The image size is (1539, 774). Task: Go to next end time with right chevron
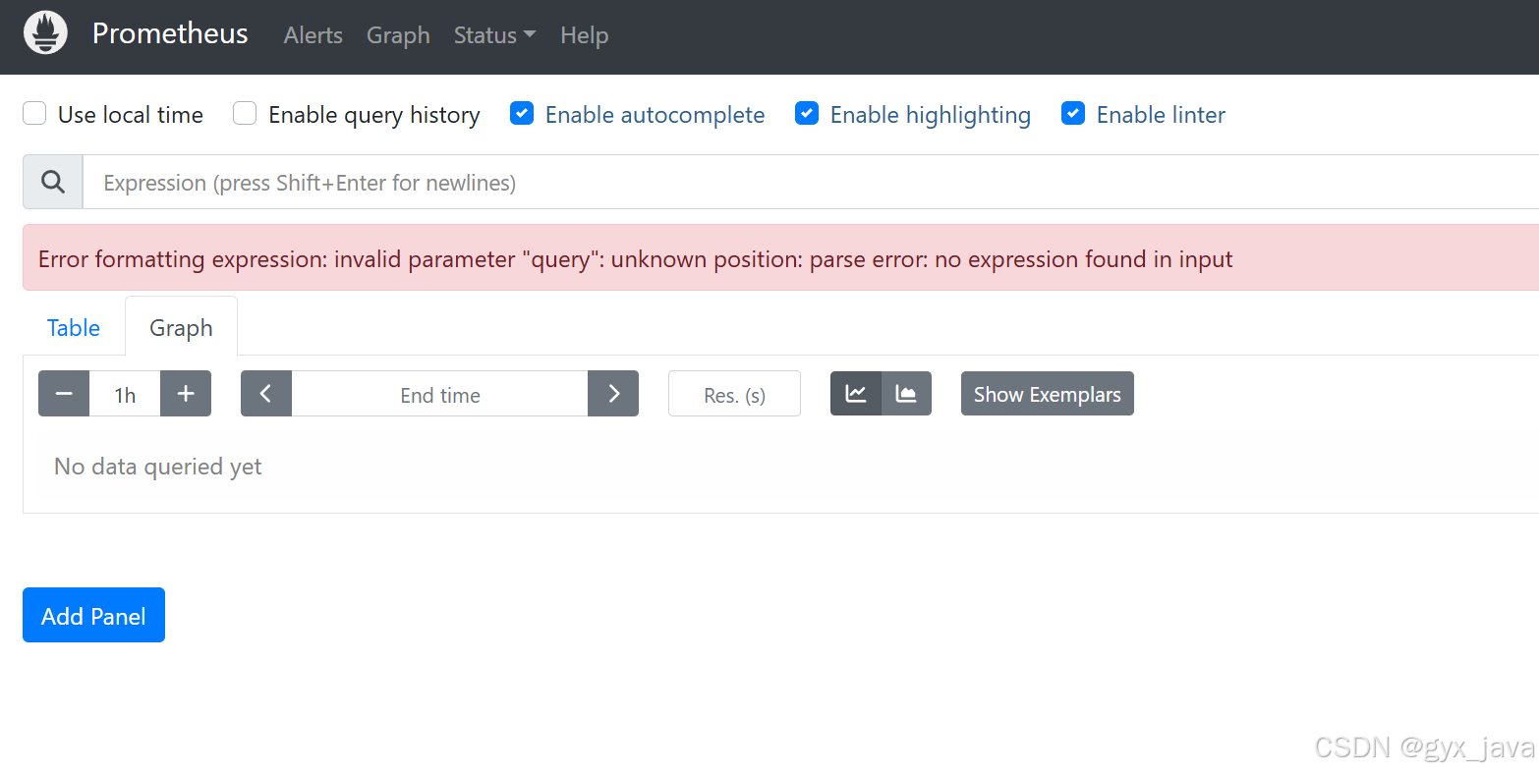pos(613,394)
